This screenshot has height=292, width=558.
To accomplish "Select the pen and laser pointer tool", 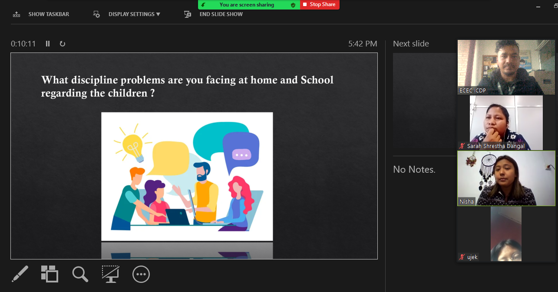I will [20, 274].
